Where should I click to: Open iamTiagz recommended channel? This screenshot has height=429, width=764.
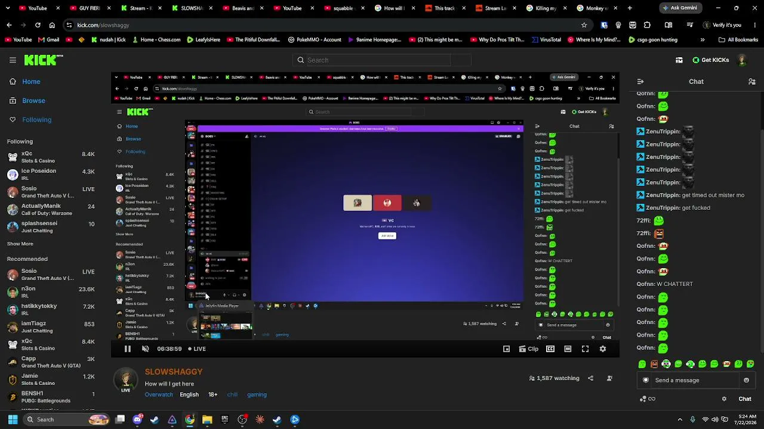click(x=51, y=327)
